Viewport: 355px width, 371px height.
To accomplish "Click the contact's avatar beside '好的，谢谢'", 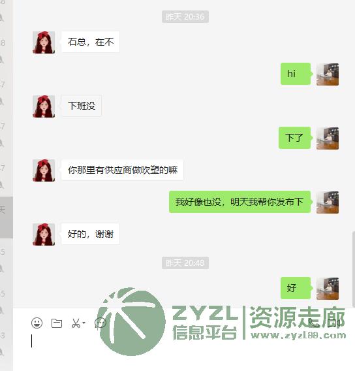I will [44, 234].
